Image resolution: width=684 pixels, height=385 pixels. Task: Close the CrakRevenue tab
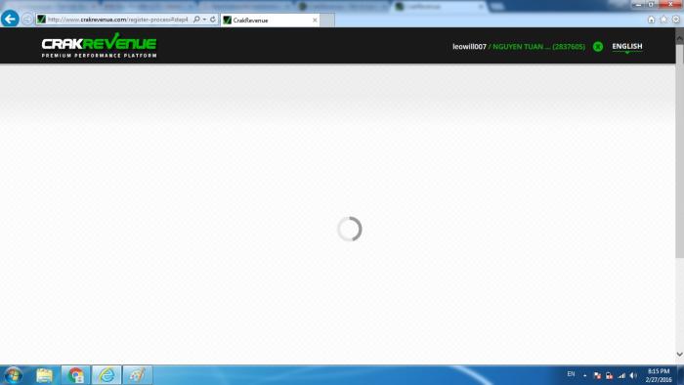(315, 21)
